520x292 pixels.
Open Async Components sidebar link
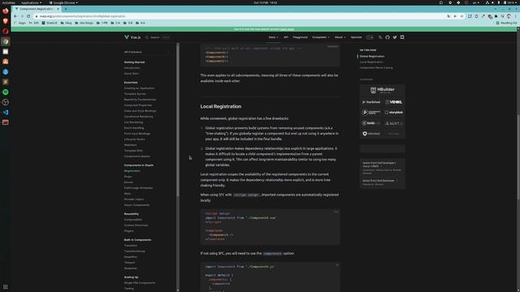pyautogui.click(x=136, y=205)
